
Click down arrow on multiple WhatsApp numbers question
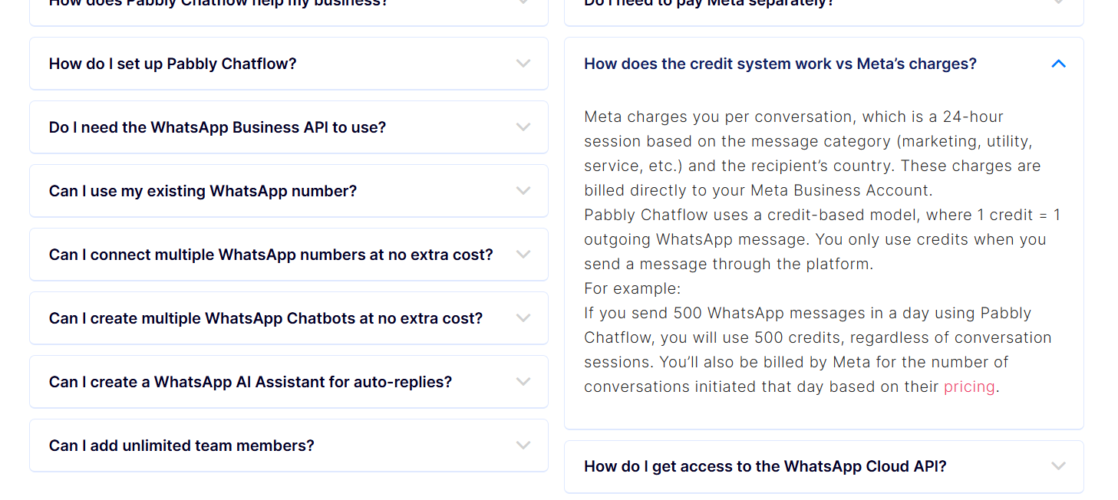tap(523, 255)
